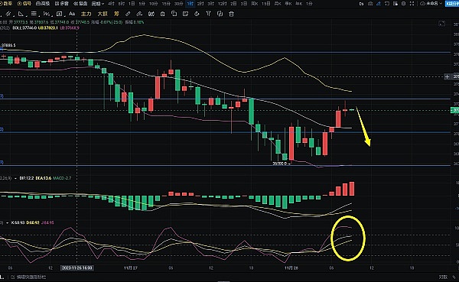Select the trend line drawing tool
The image size is (459, 282).
point(8,14)
